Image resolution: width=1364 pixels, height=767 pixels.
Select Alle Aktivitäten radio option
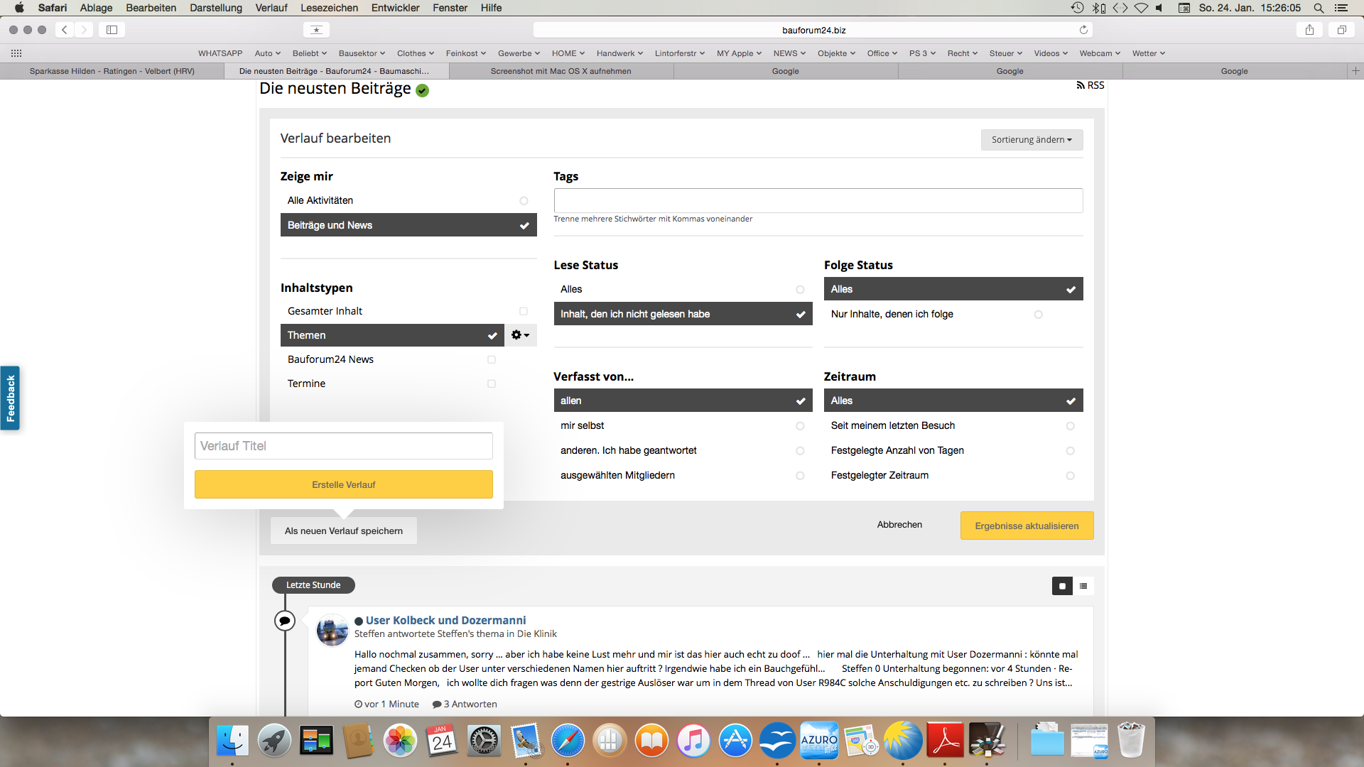click(408, 201)
